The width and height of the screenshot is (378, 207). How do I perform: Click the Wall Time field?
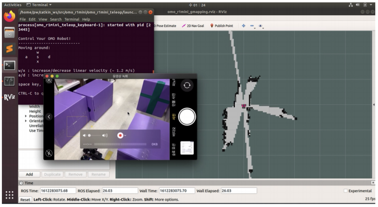click(x=177, y=191)
